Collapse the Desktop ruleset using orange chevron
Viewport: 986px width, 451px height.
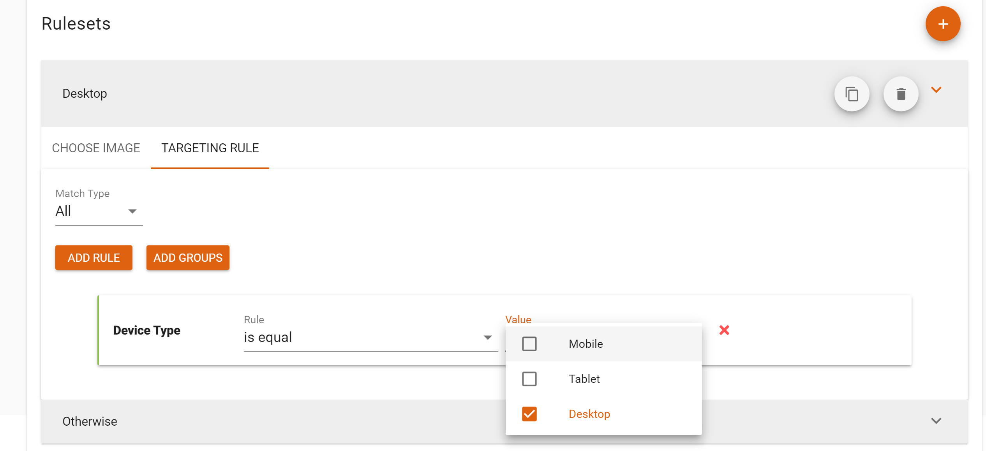936,90
